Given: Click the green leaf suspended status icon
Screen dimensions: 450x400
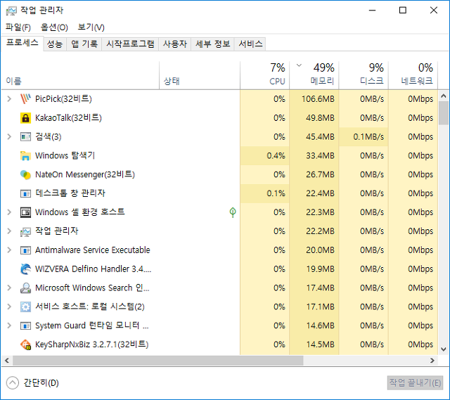Looking at the screenshot, I should pyautogui.click(x=233, y=212).
